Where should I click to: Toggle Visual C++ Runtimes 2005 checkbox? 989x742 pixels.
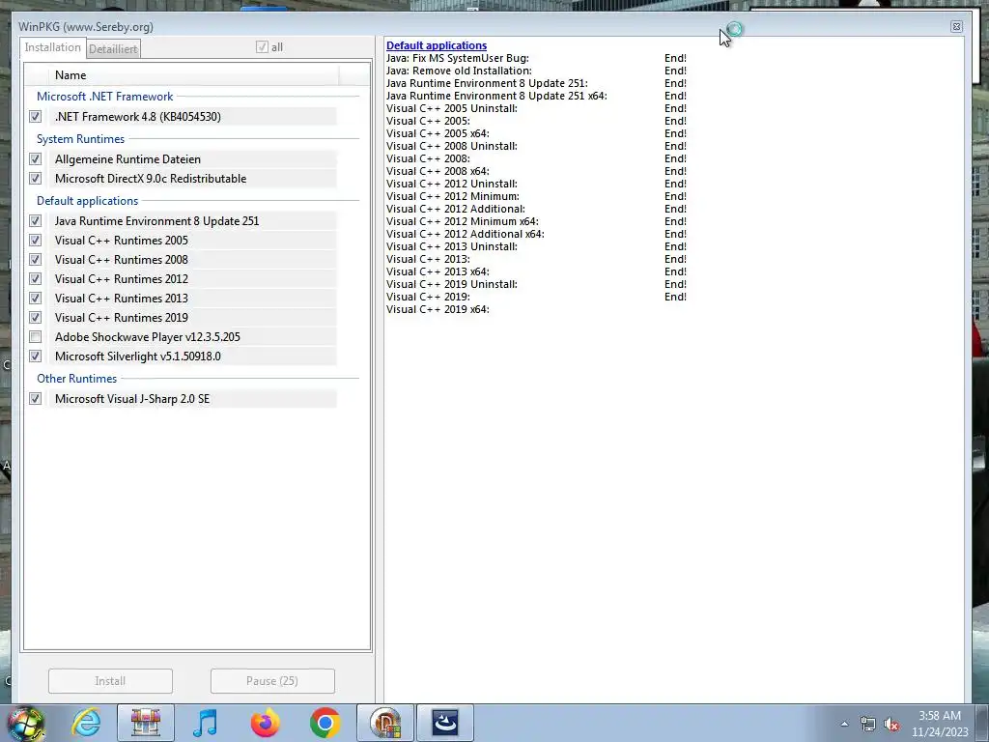36,241
